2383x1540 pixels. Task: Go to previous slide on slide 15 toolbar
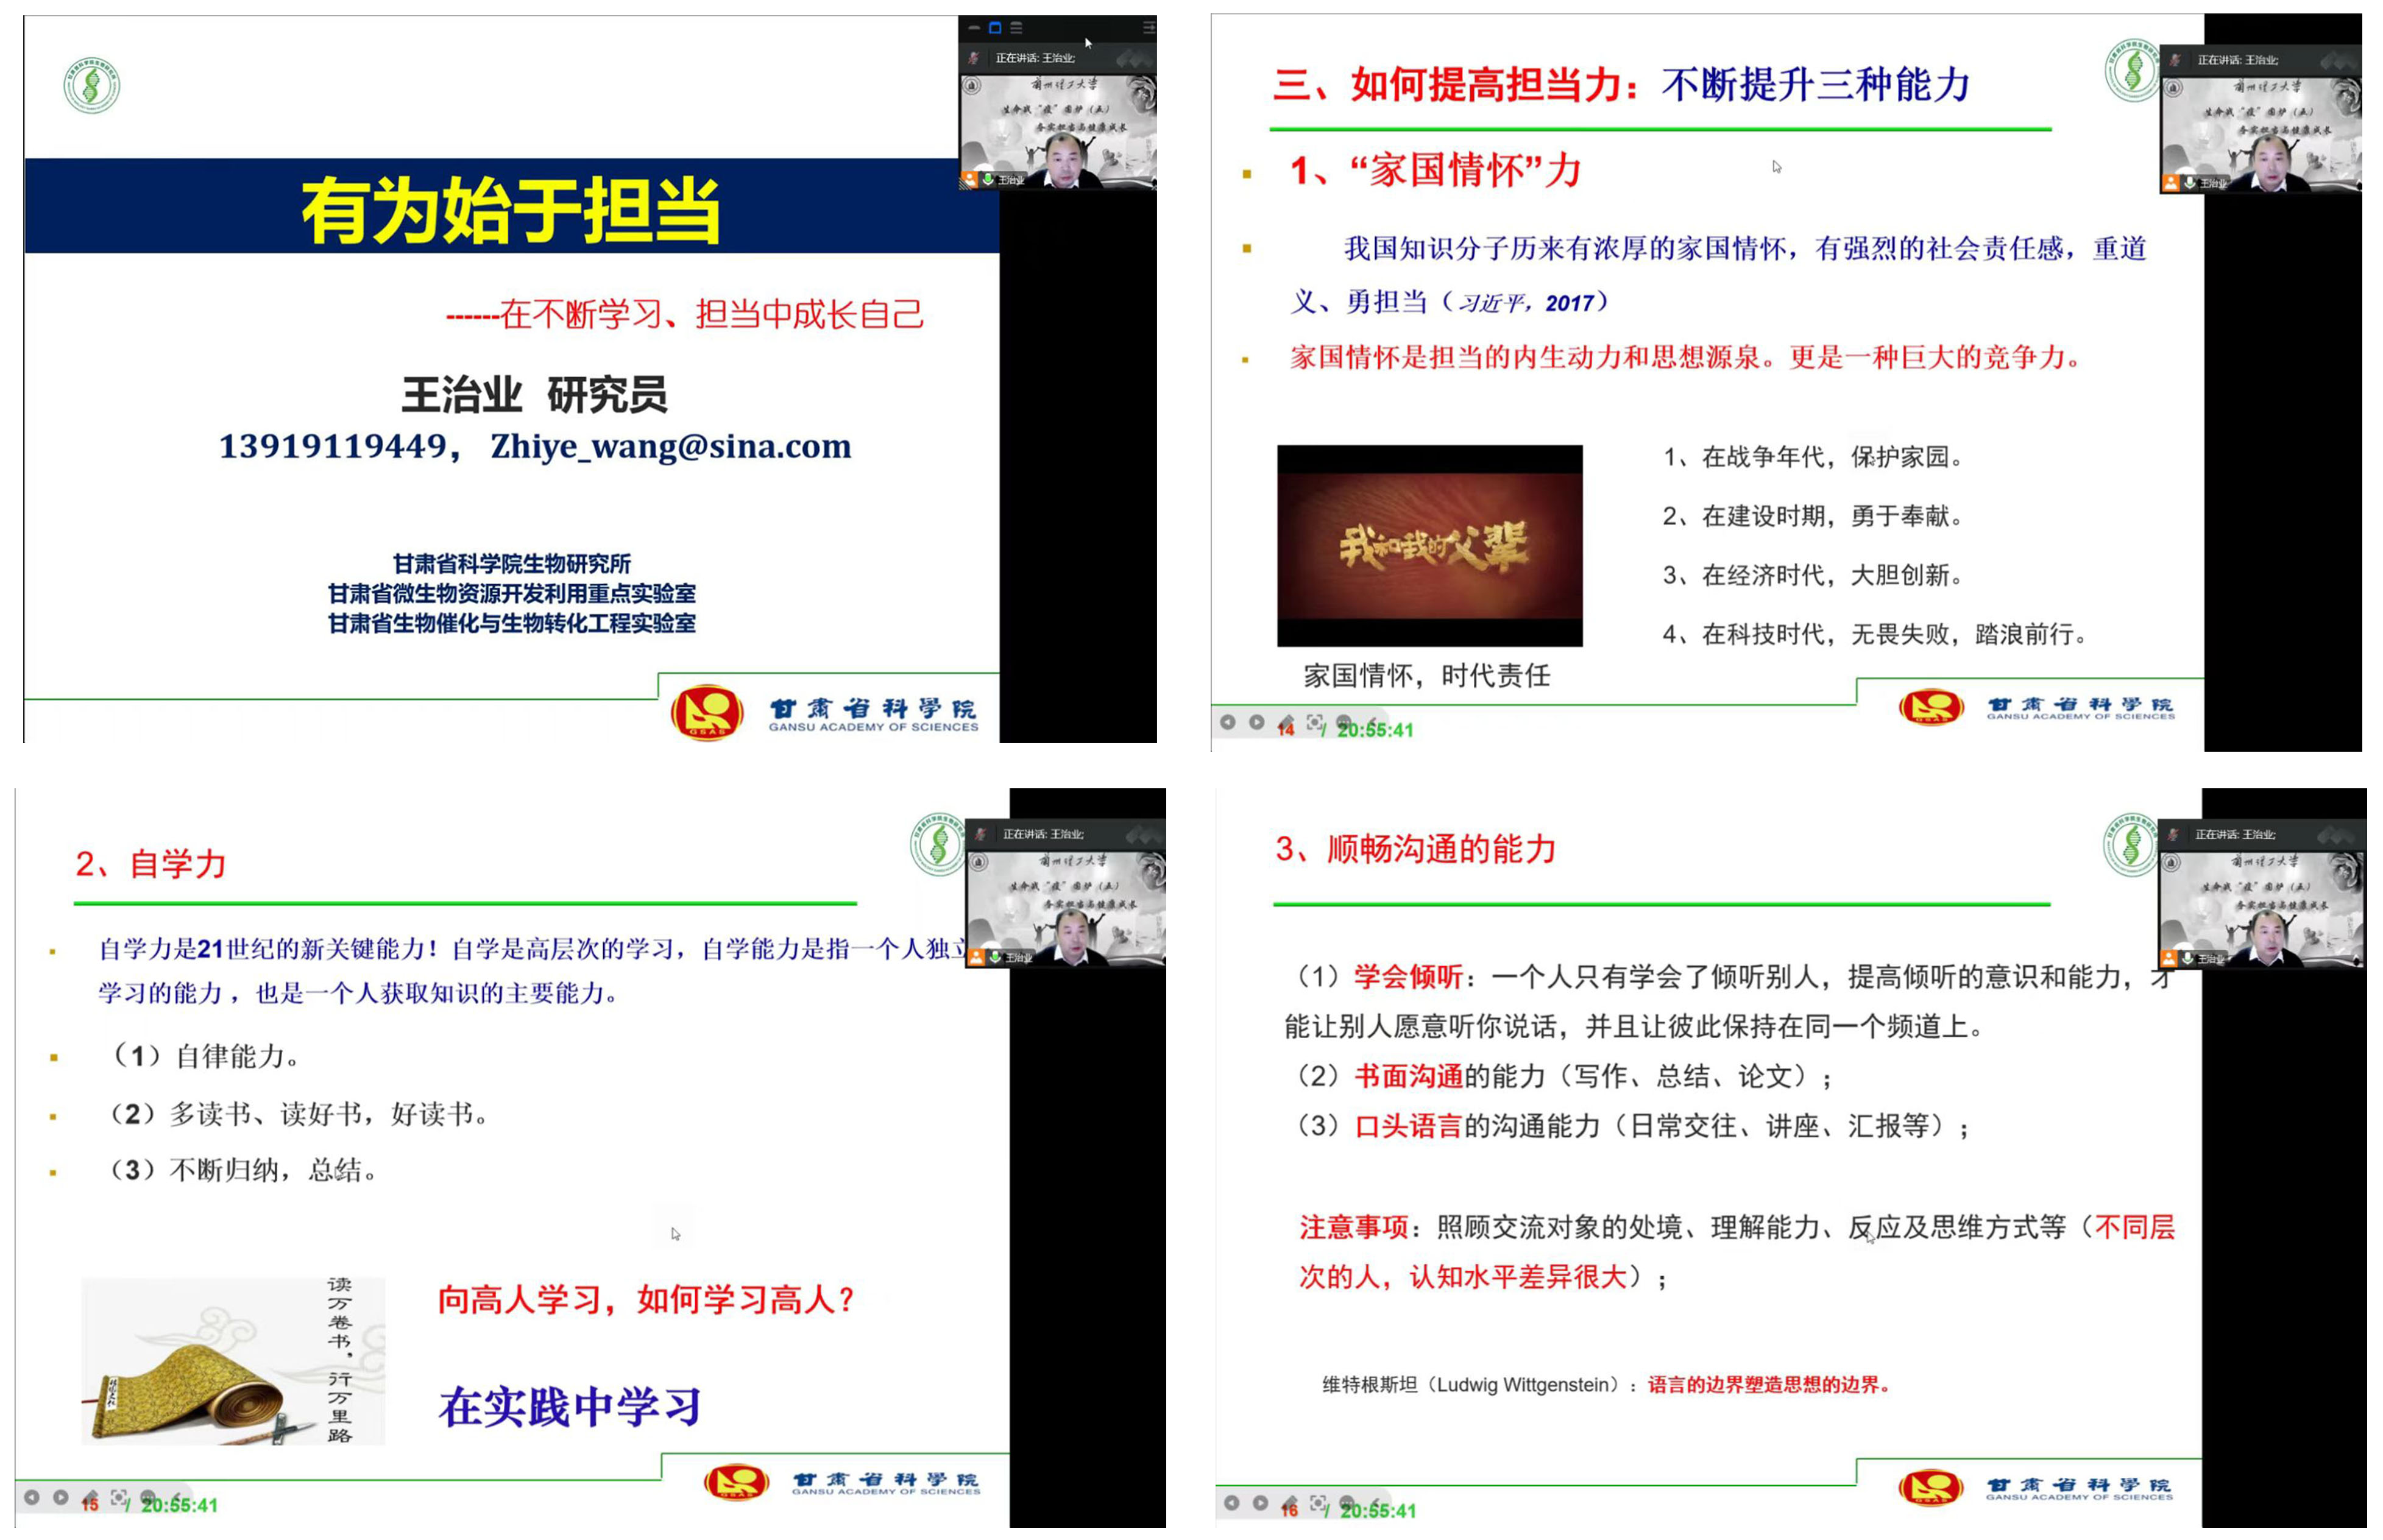pyautogui.click(x=32, y=1498)
